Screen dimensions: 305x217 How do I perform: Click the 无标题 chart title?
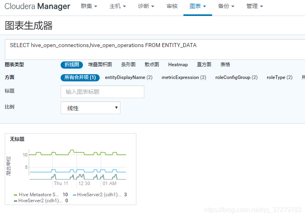point(17,139)
